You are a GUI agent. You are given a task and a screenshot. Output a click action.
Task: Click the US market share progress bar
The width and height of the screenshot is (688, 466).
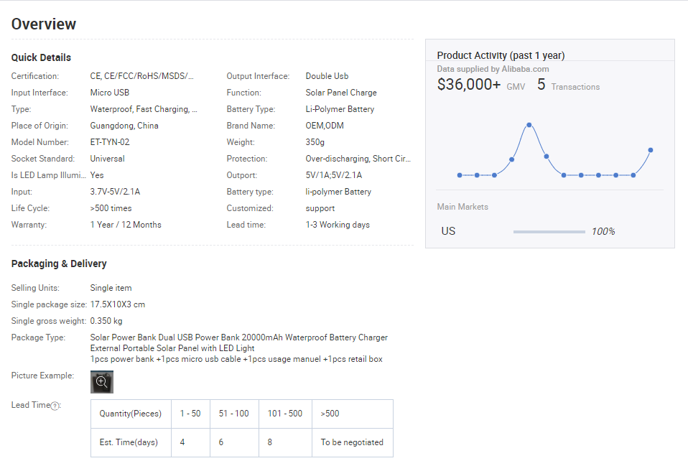click(549, 232)
